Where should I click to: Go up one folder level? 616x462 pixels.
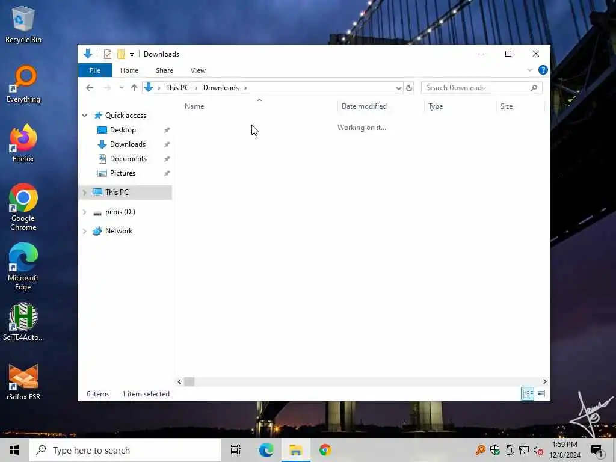[134, 88]
